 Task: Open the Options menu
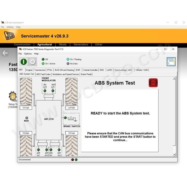(x=28, y=54)
